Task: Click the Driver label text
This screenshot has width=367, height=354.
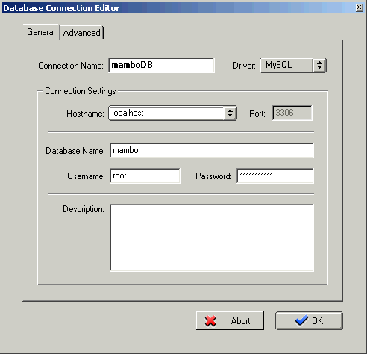Action: [x=244, y=66]
